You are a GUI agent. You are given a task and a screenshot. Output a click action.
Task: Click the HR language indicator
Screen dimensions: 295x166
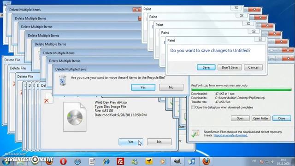254,161
